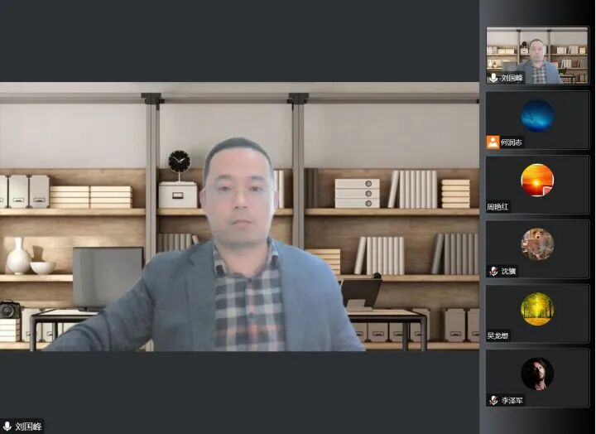The height and width of the screenshot is (434, 596).
Task: Click 吴龙想 name label
Action: click(x=497, y=336)
